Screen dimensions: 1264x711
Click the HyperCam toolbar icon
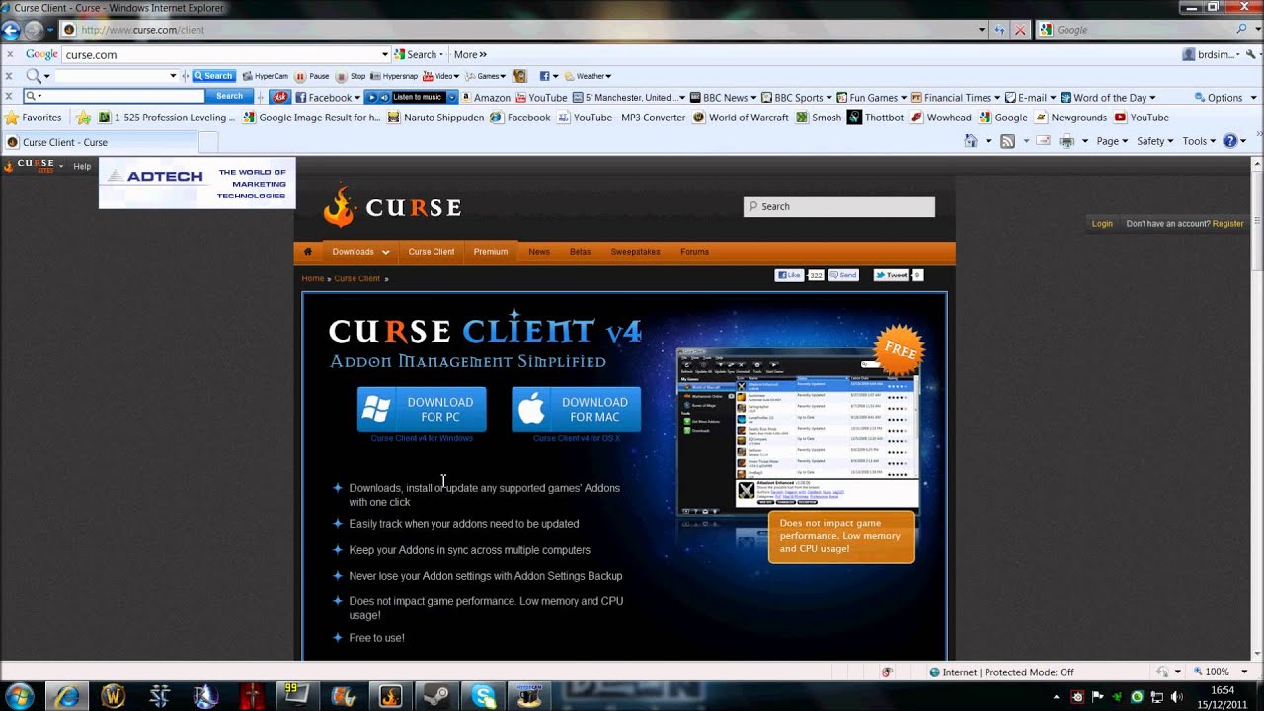[x=265, y=76]
